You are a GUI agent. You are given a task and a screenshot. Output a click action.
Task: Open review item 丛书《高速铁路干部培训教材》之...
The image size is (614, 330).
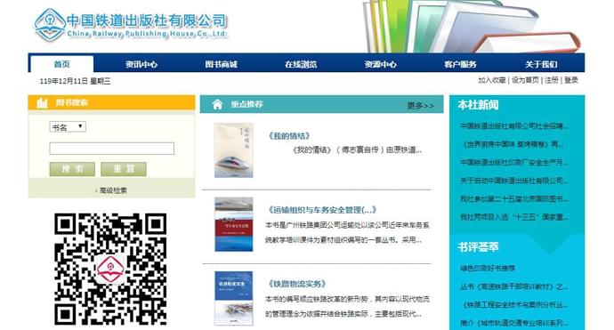pyautogui.click(x=513, y=286)
